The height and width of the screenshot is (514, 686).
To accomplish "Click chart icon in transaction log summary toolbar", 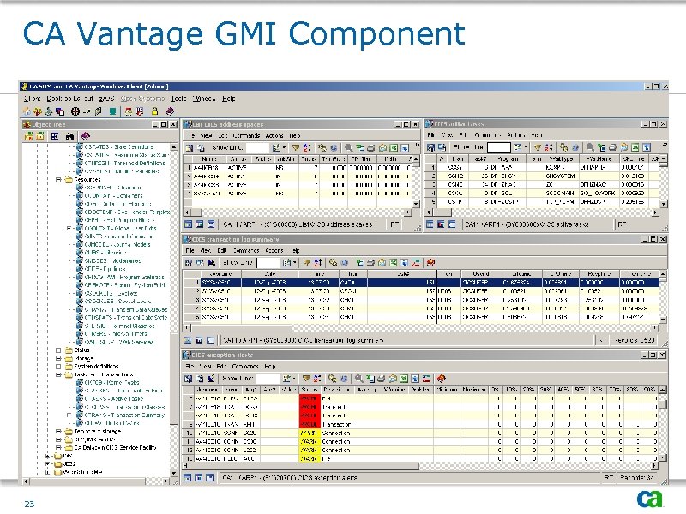I will (x=415, y=263).
